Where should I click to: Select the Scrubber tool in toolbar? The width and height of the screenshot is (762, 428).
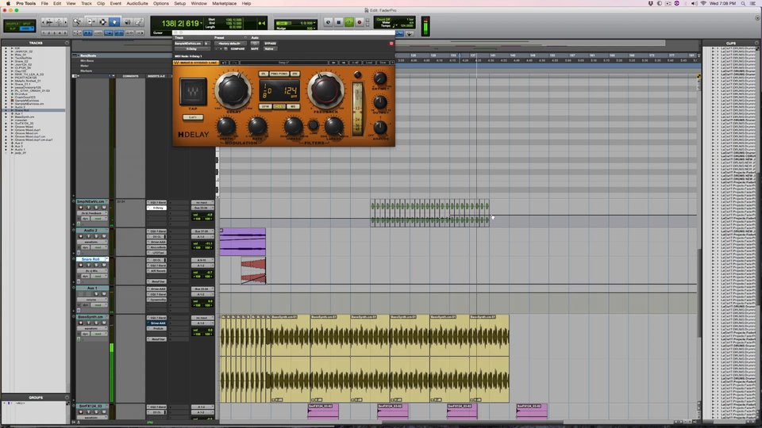[x=126, y=22]
